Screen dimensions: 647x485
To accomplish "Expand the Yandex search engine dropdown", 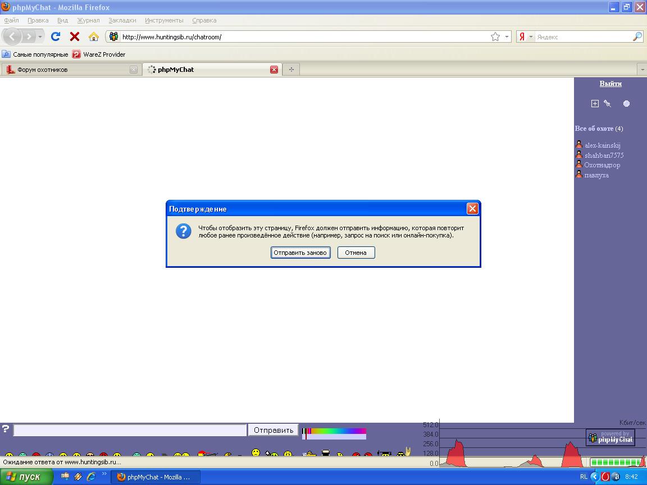I will tap(531, 37).
